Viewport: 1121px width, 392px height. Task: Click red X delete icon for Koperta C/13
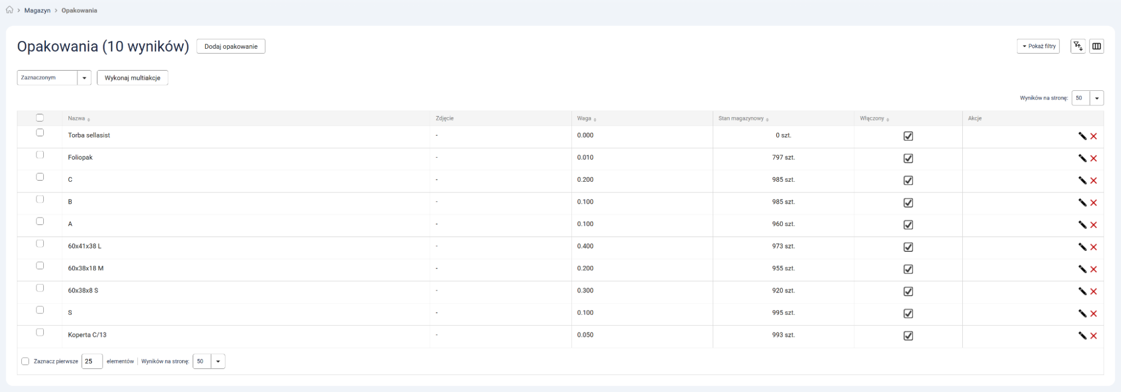click(1094, 336)
